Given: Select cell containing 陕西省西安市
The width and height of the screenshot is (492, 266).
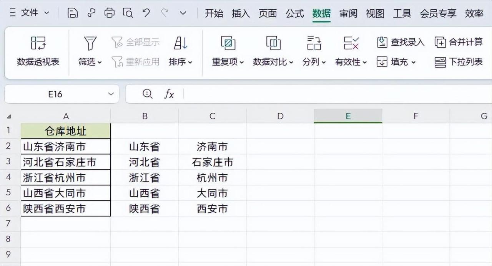Looking at the screenshot, I should [66, 208].
